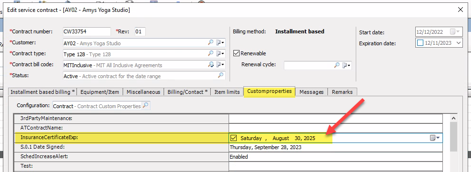Click the Installment based billing method text

tap(300, 31)
